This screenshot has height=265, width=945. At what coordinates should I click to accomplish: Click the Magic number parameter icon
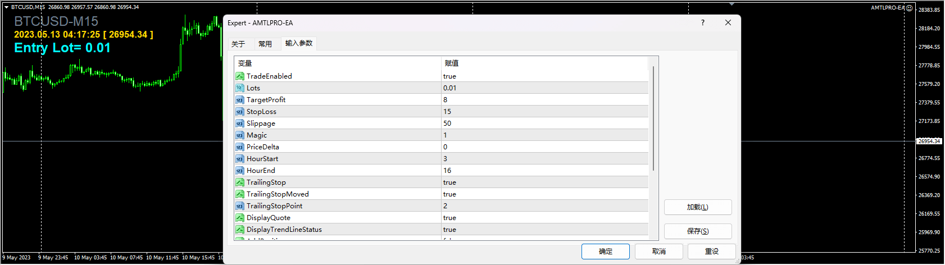[240, 135]
